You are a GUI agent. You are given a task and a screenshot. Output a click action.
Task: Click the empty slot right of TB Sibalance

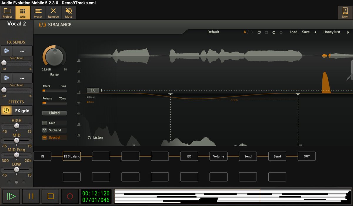[101, 156]
